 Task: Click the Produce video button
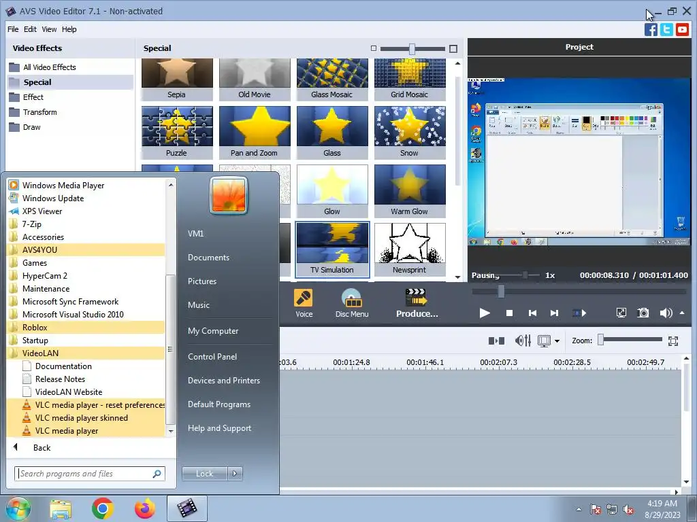pos(417,303)
